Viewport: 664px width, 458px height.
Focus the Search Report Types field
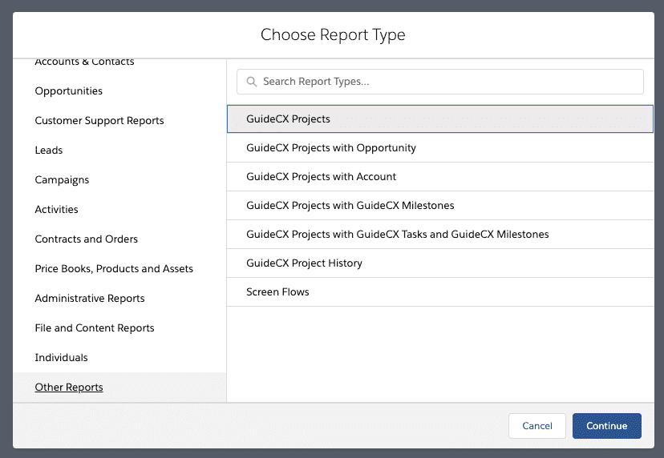(x=440, y=82)
